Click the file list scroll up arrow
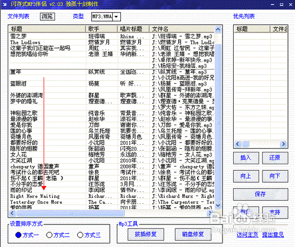295x247 pixels. (x=218, y=30)
